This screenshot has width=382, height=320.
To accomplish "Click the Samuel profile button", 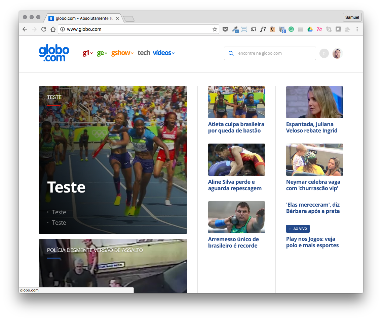I will coord(352,17).
